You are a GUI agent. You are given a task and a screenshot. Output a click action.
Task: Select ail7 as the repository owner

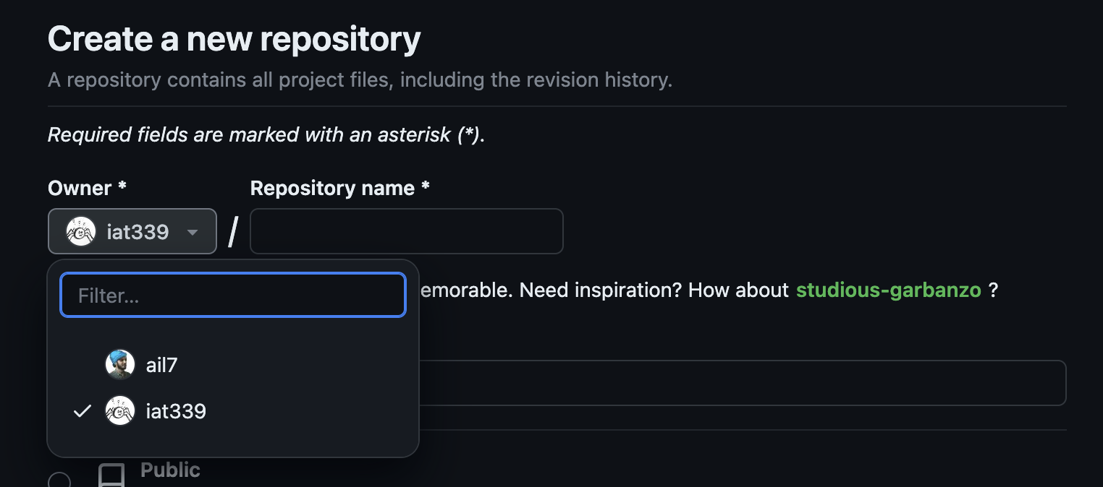tap(161, 364)
